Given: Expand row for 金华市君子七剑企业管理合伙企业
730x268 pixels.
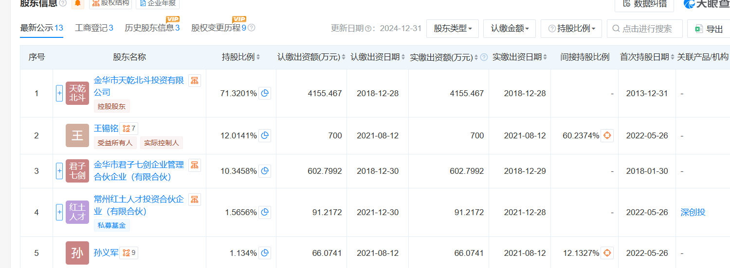Looking at the screenshot, I should [59, 171].
